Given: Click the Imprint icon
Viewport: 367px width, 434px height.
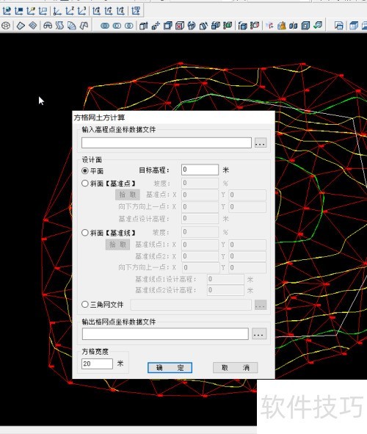Looking at the screenshot, I should click(x=269, y=26).
